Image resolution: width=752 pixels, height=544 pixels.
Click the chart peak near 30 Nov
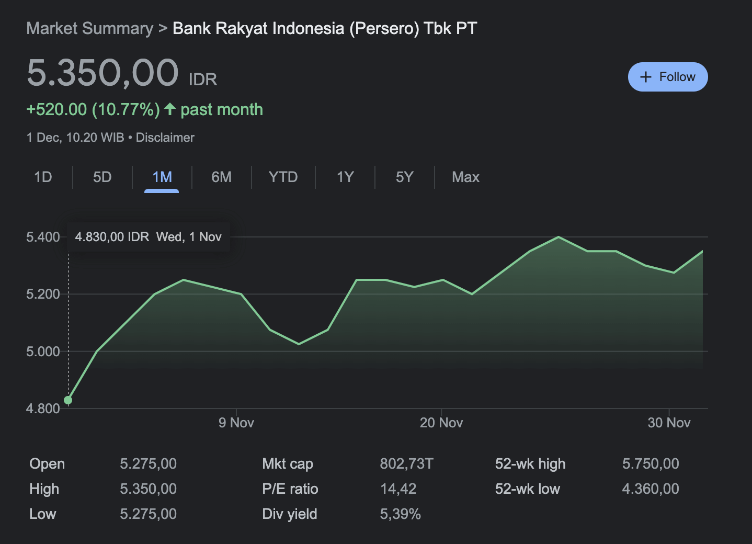559,237
